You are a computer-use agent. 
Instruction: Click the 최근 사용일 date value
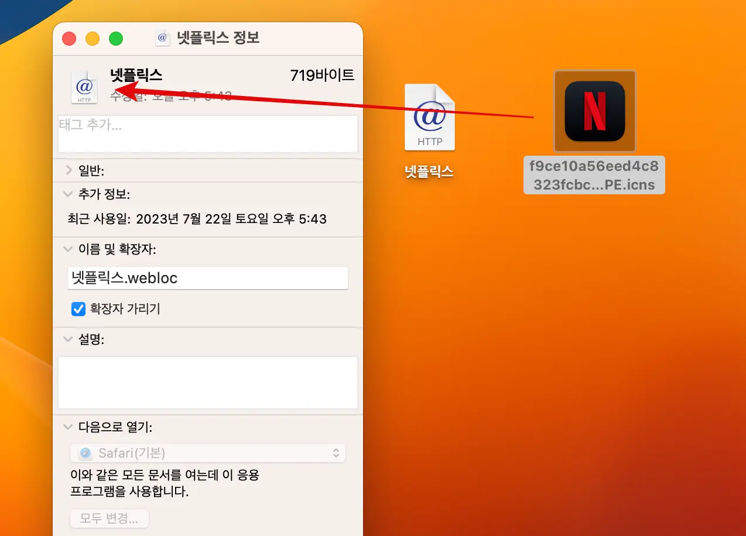(231, 219)
